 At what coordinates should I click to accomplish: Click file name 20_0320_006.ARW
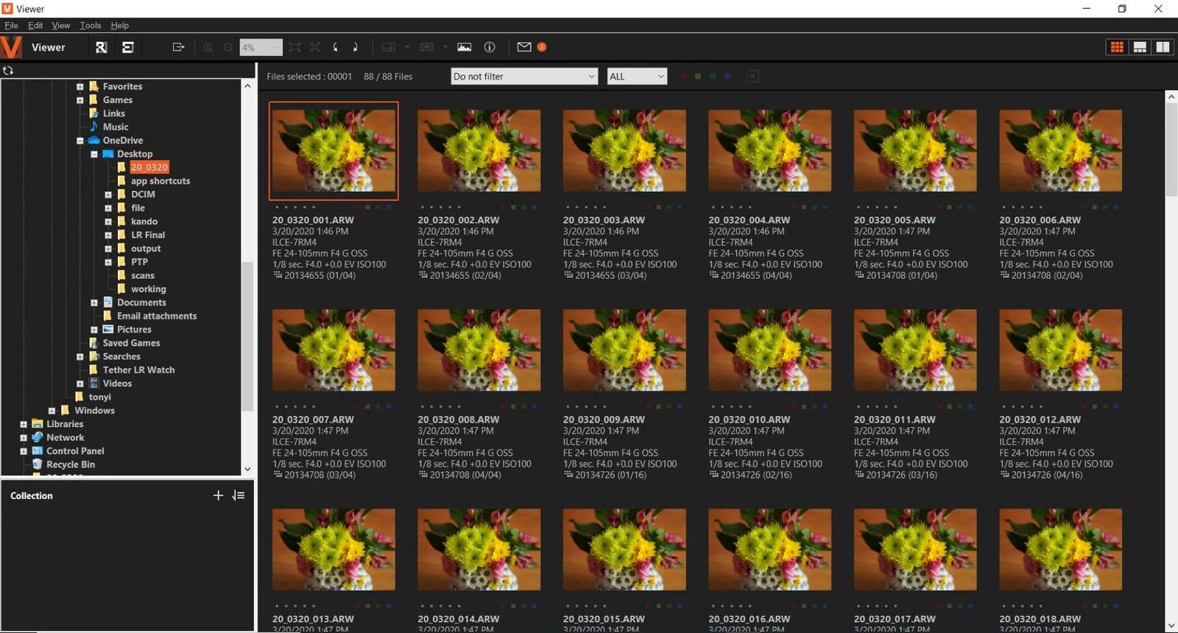[x=1040, y=220]
